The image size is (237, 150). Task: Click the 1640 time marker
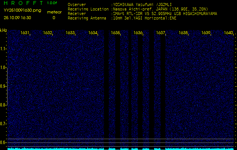click(228, 33)
